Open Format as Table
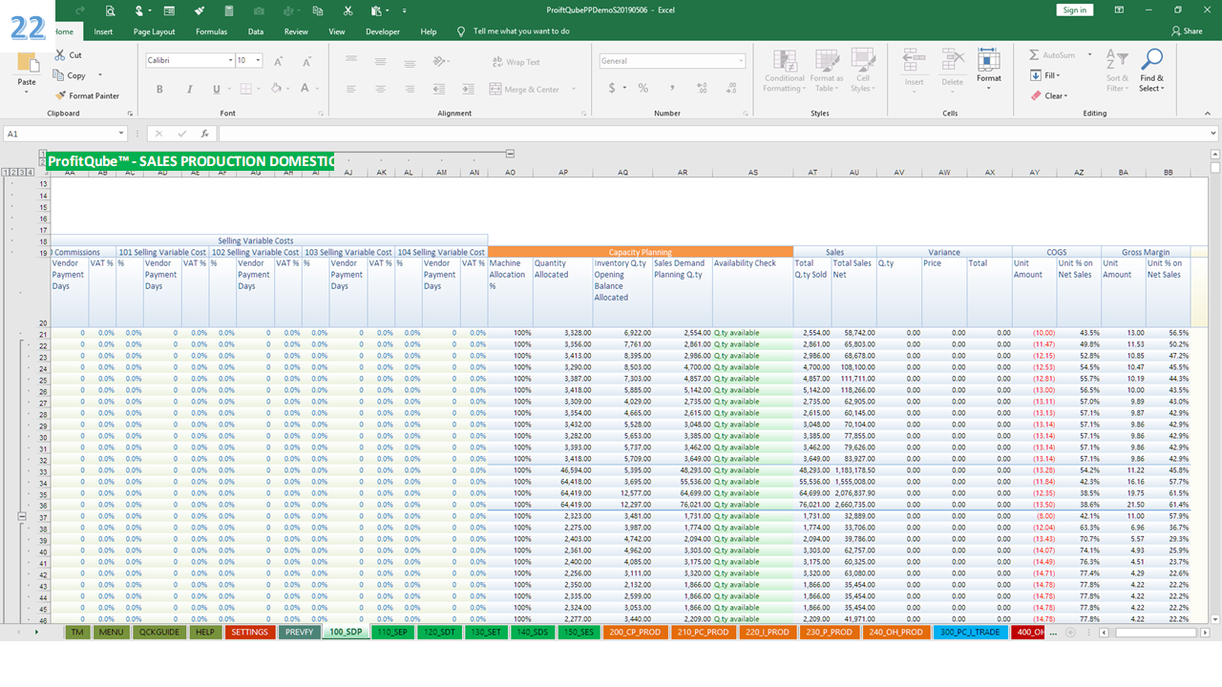The height and width of the screenshot is (687, 1222). click(x=826, y=72)
